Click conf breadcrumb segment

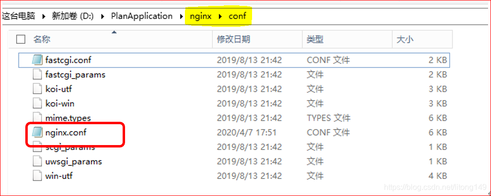coord(237,16)
